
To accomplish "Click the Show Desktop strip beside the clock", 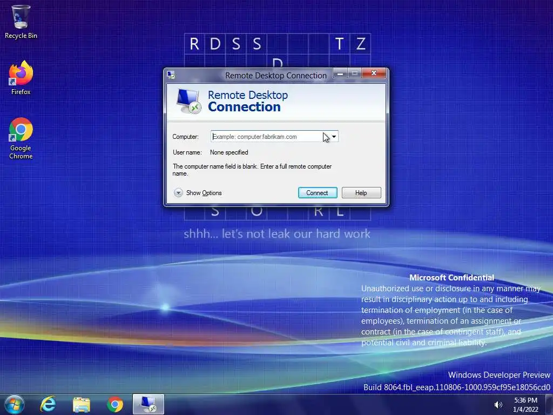I will (x=549, y=404).
